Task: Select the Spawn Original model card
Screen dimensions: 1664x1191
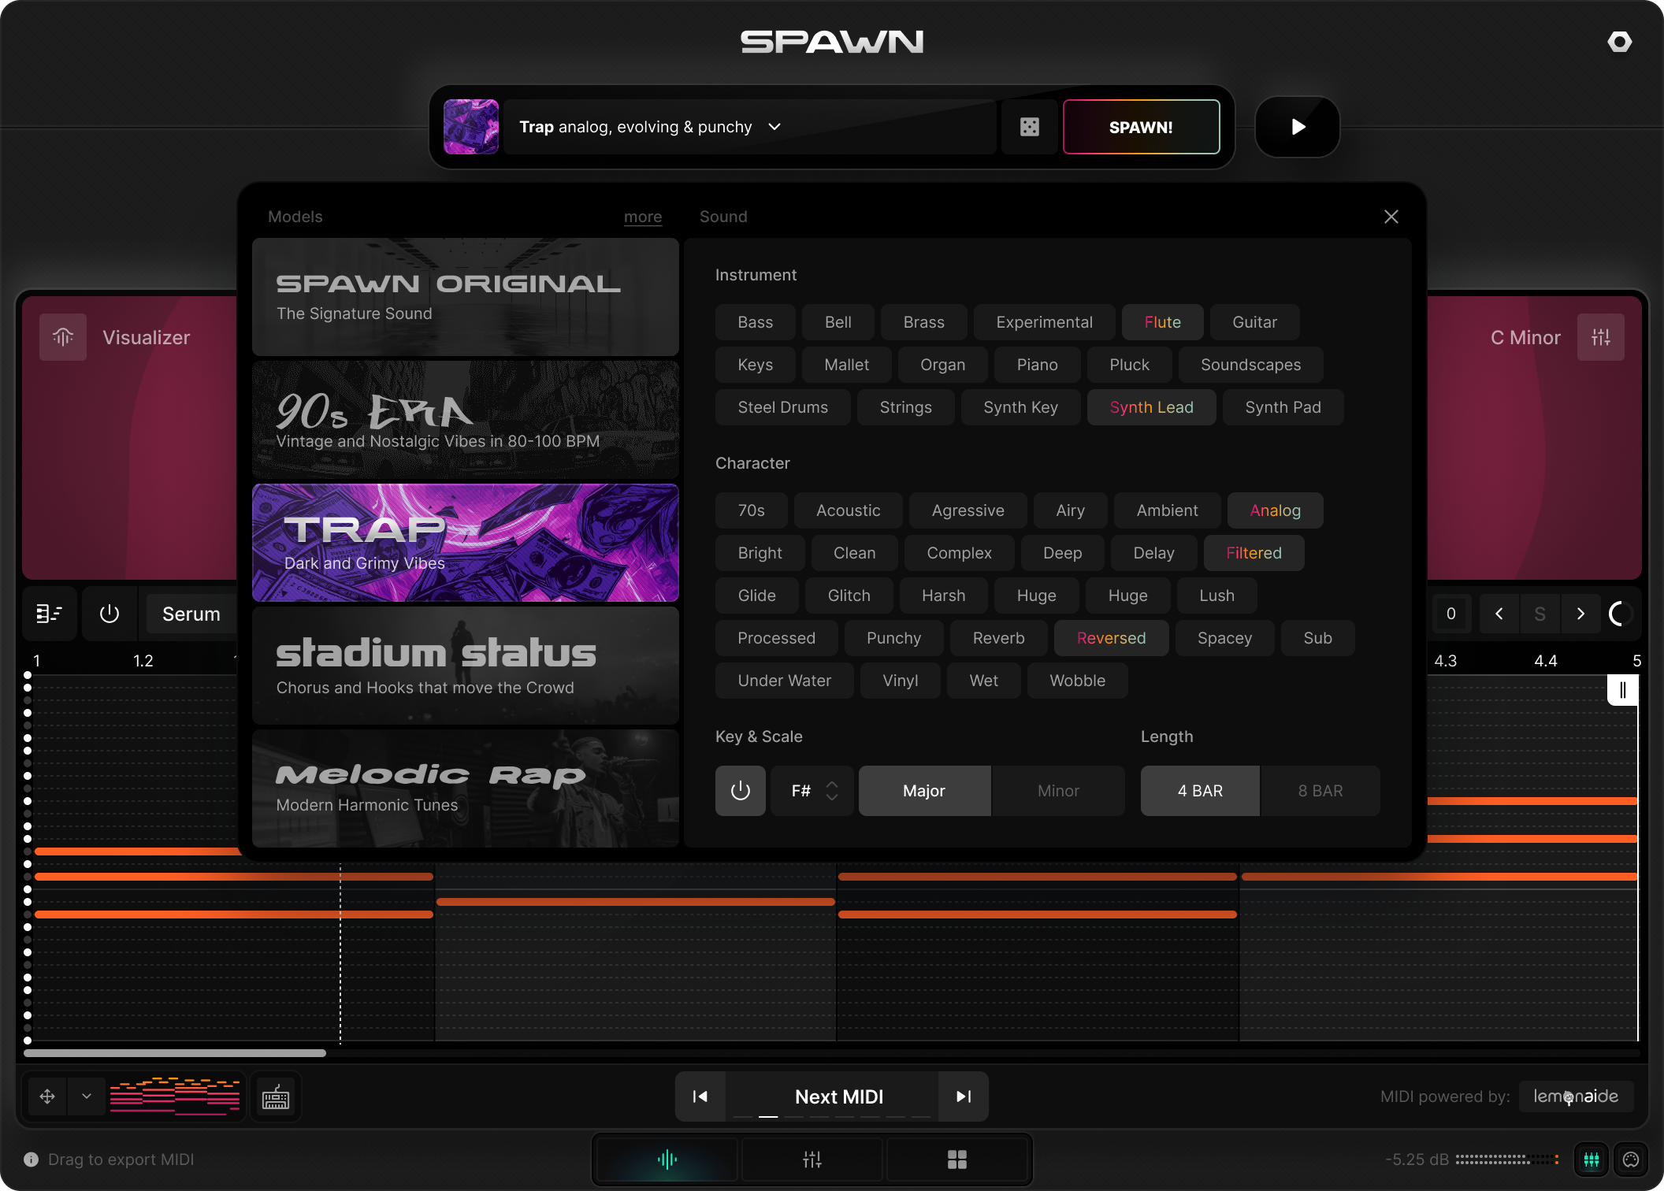Action: click(466, 297)
